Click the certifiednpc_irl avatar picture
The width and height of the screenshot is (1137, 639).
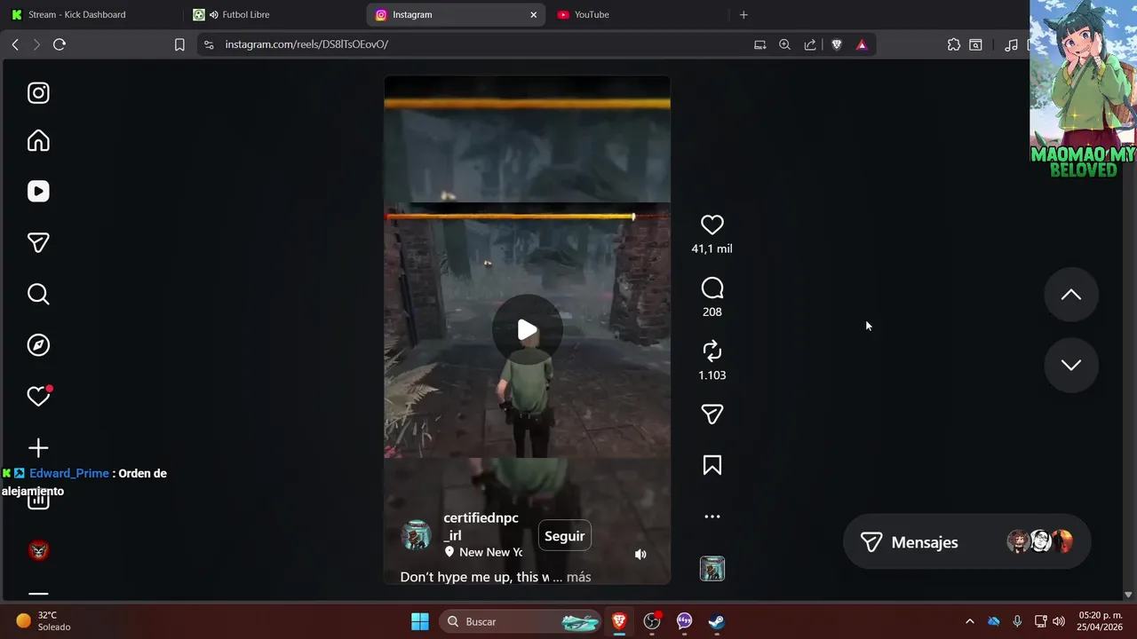(x=416, y=535)
